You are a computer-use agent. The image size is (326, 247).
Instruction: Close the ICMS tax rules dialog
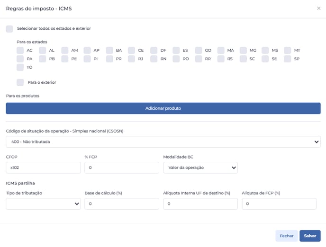point(318,9)
